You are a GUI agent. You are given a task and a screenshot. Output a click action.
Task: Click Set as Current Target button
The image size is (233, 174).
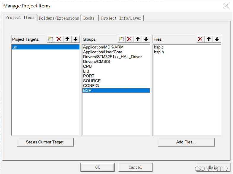(x=45, y=142)
